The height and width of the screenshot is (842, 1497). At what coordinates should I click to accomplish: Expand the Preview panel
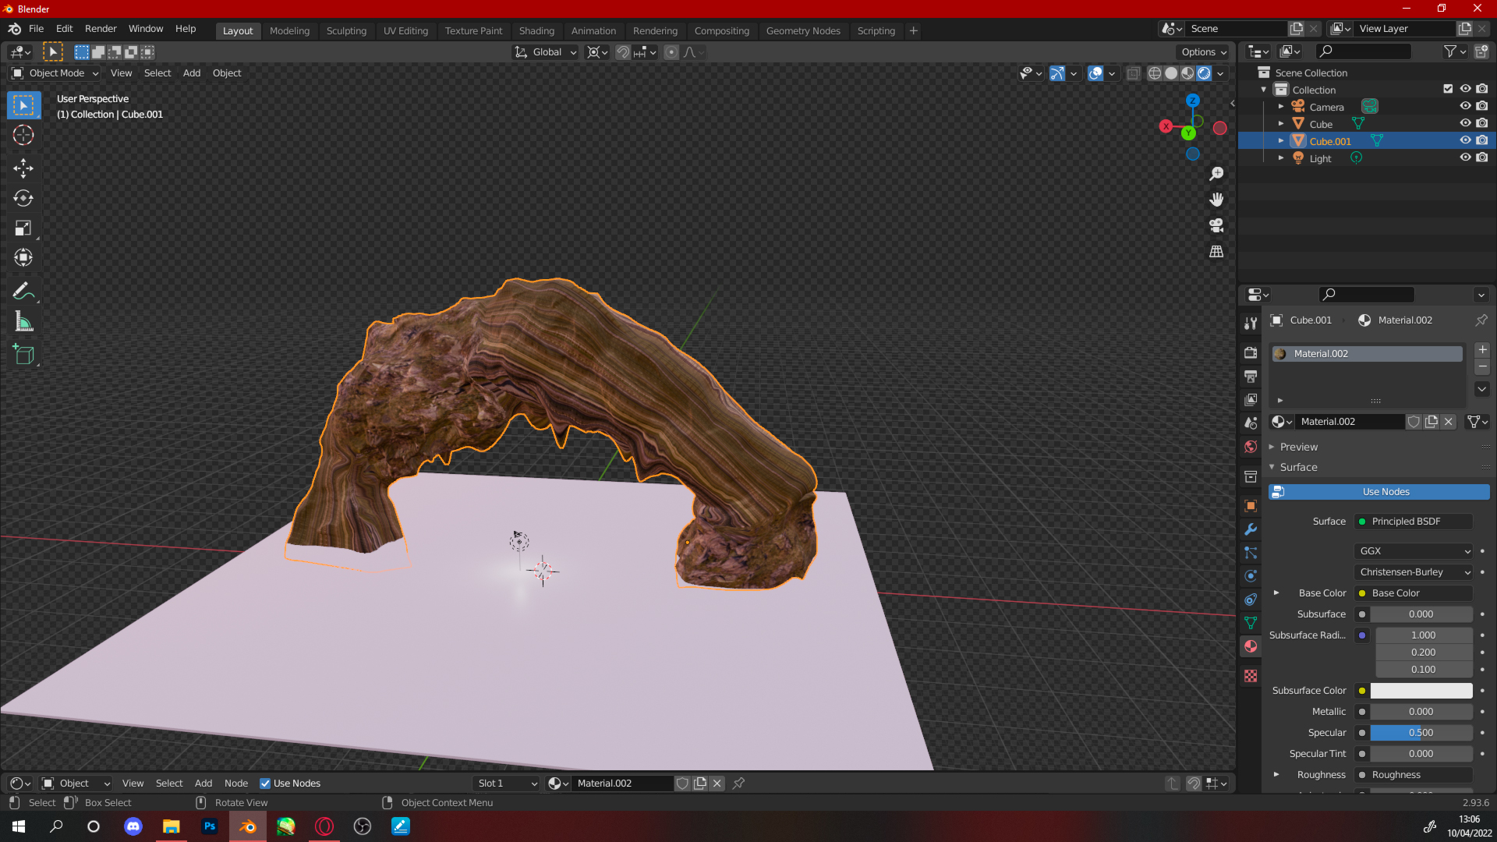click(1298, 447)
